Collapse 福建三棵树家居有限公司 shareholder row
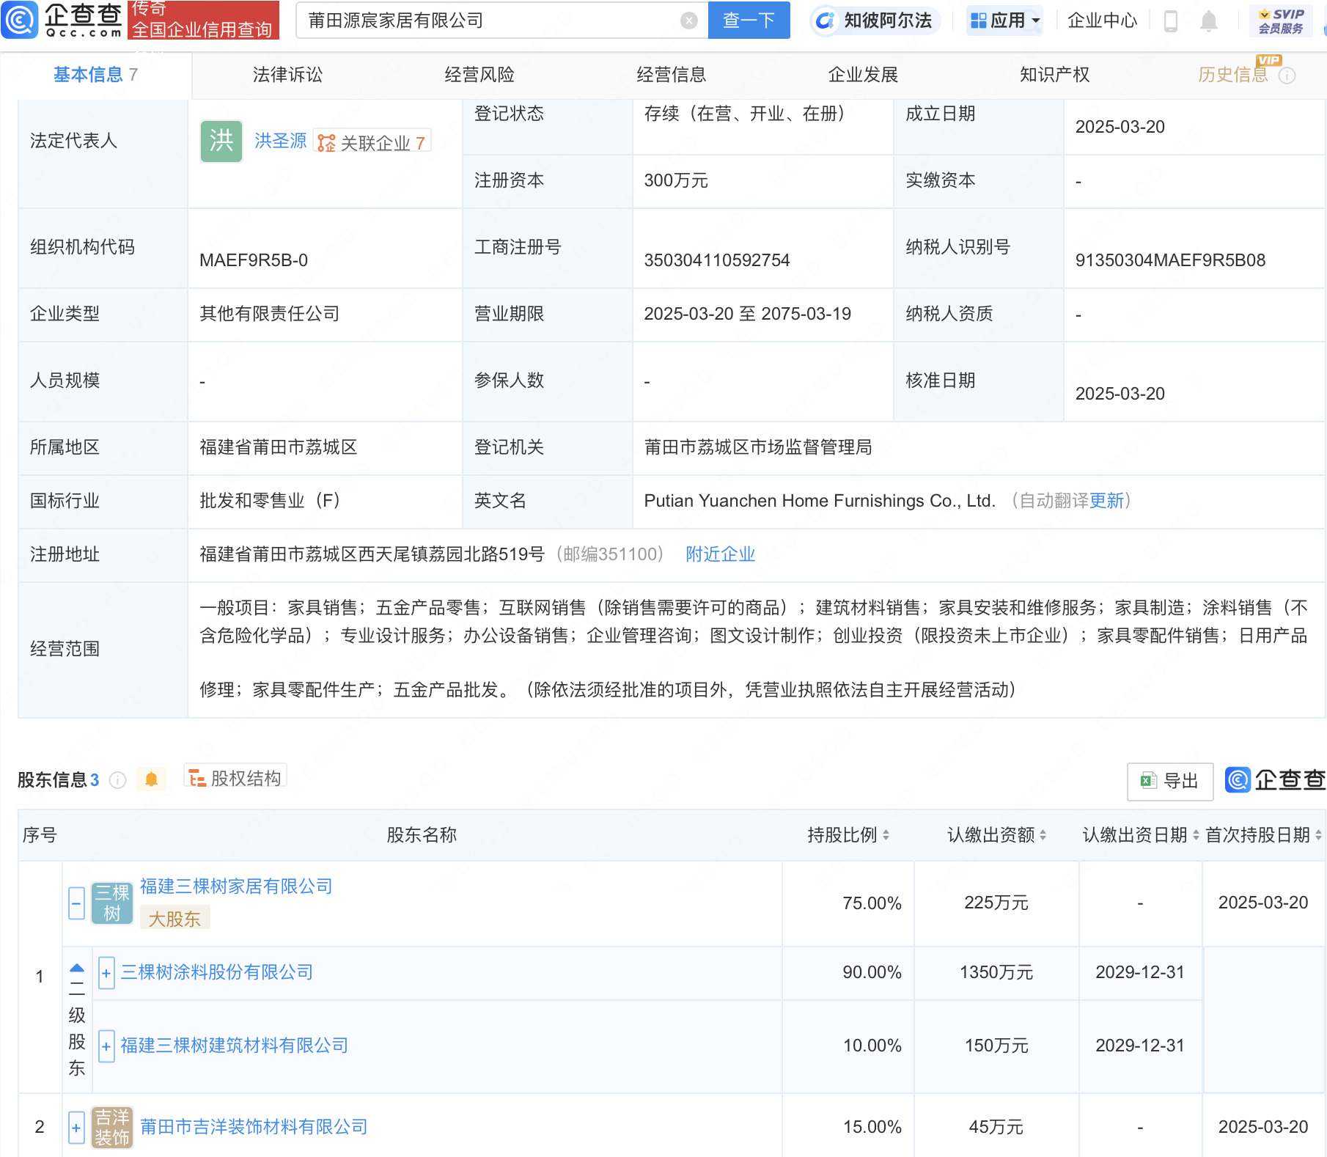The image size is (1327, 1157). (76, 903)
